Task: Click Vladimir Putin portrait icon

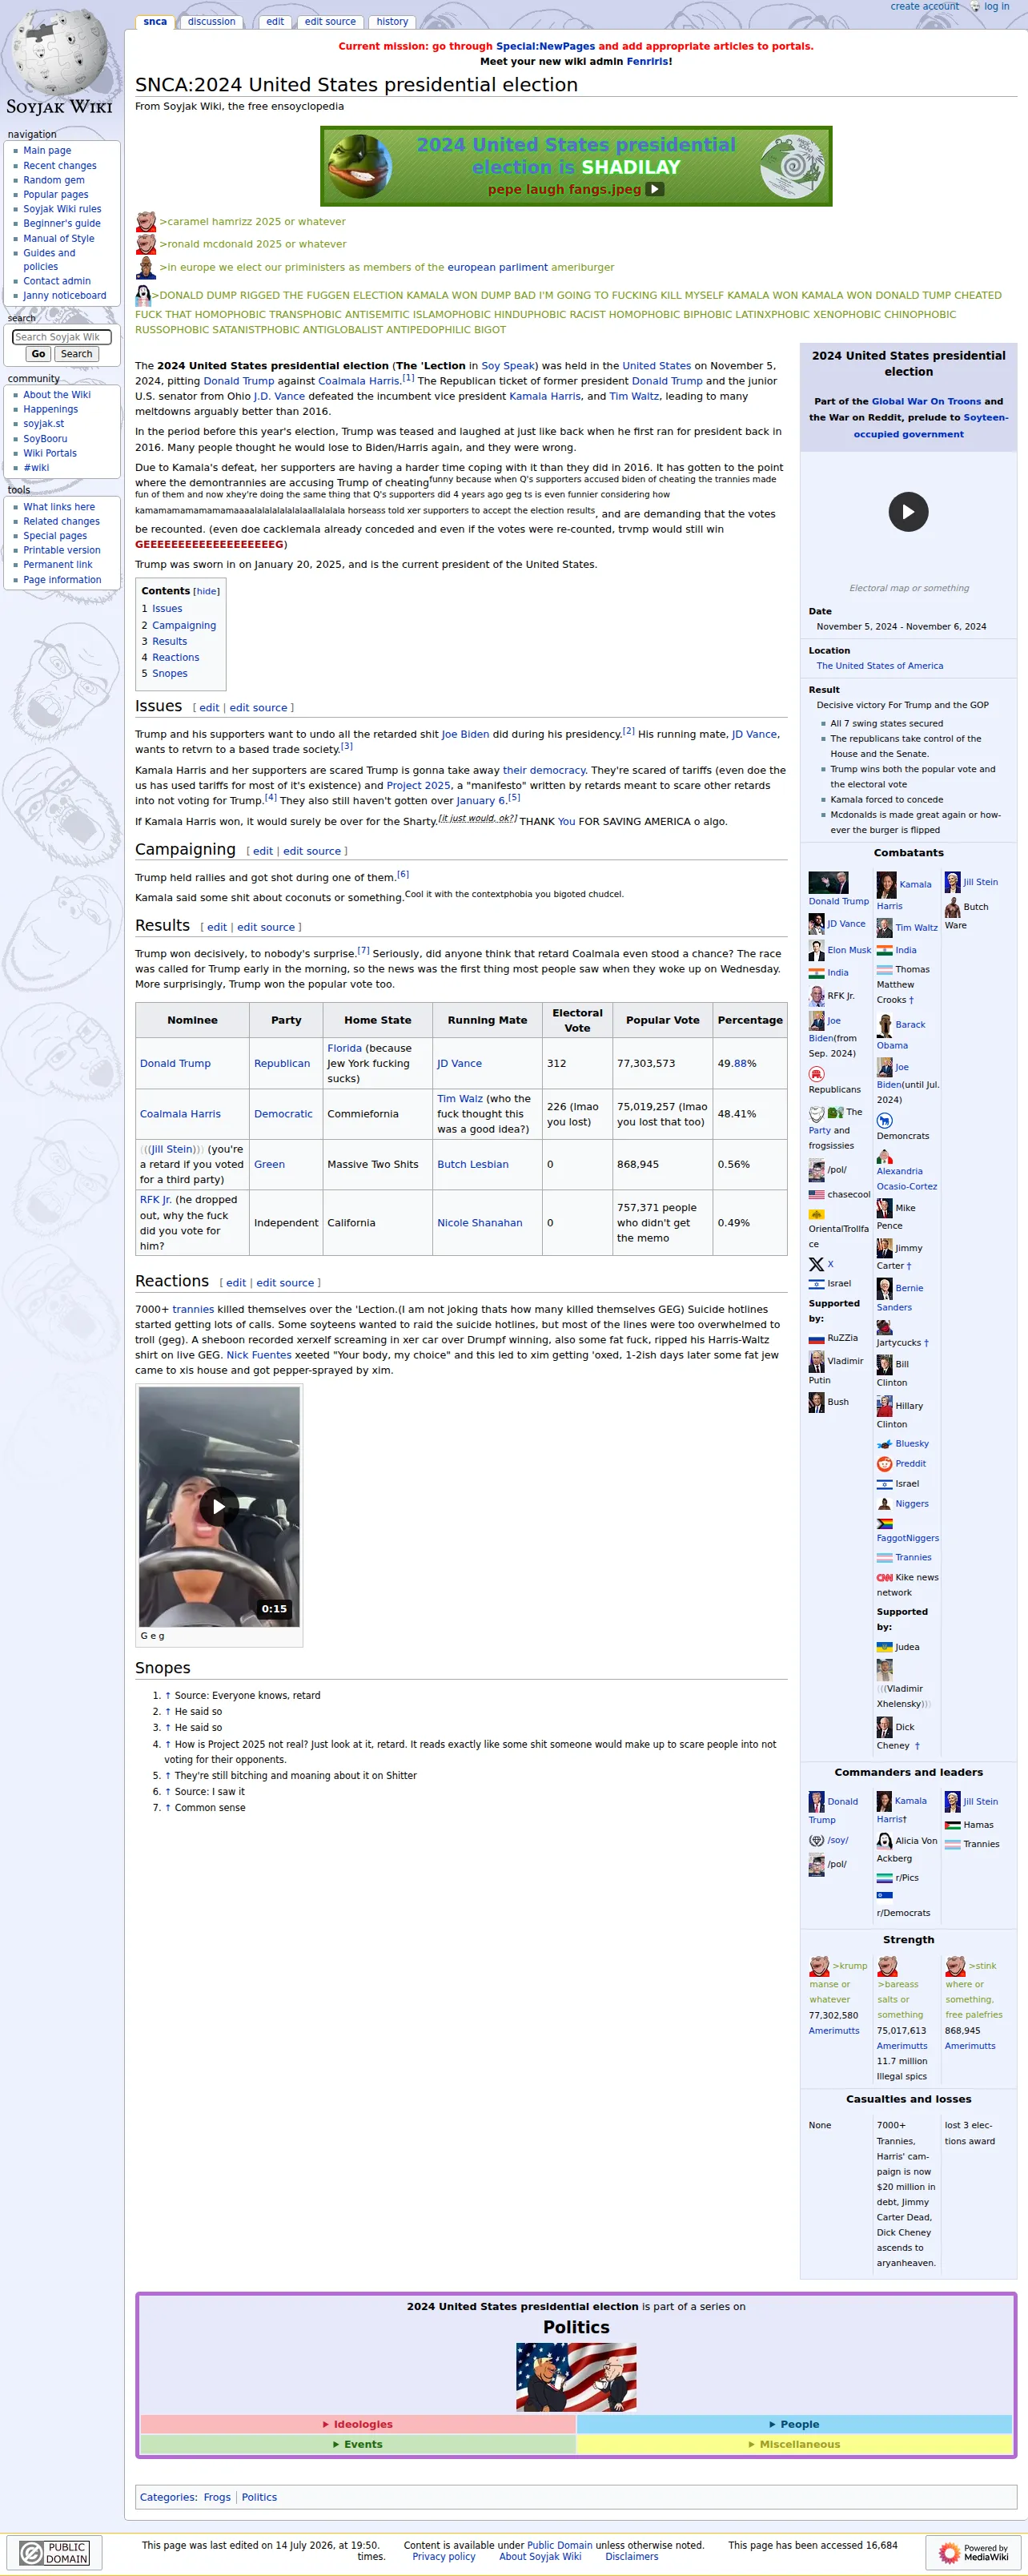Action: (816, 1361)
